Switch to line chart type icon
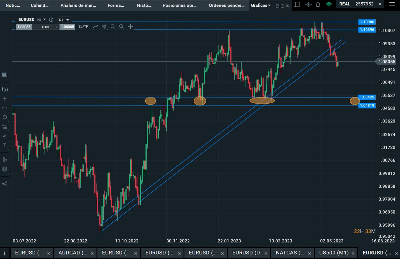The width and height of the screenshot is (400, 259). click(96, 27)
